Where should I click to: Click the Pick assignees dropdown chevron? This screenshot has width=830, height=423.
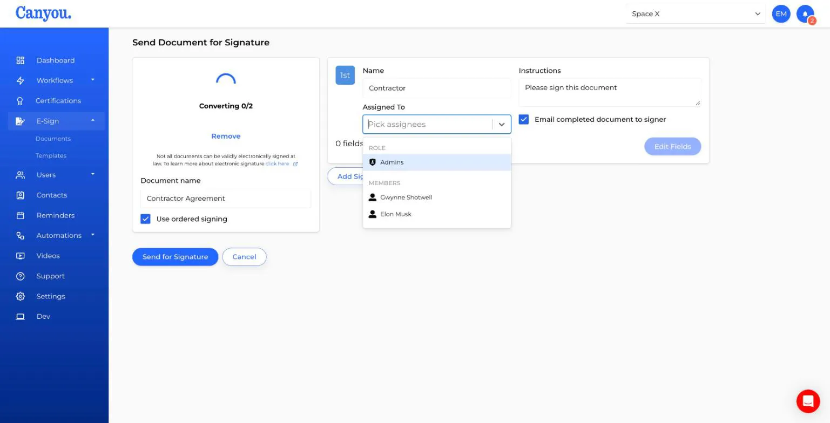[502, 125]
